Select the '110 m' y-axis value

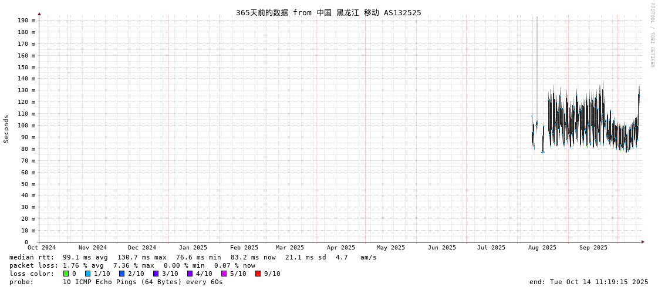click(26, 114)
